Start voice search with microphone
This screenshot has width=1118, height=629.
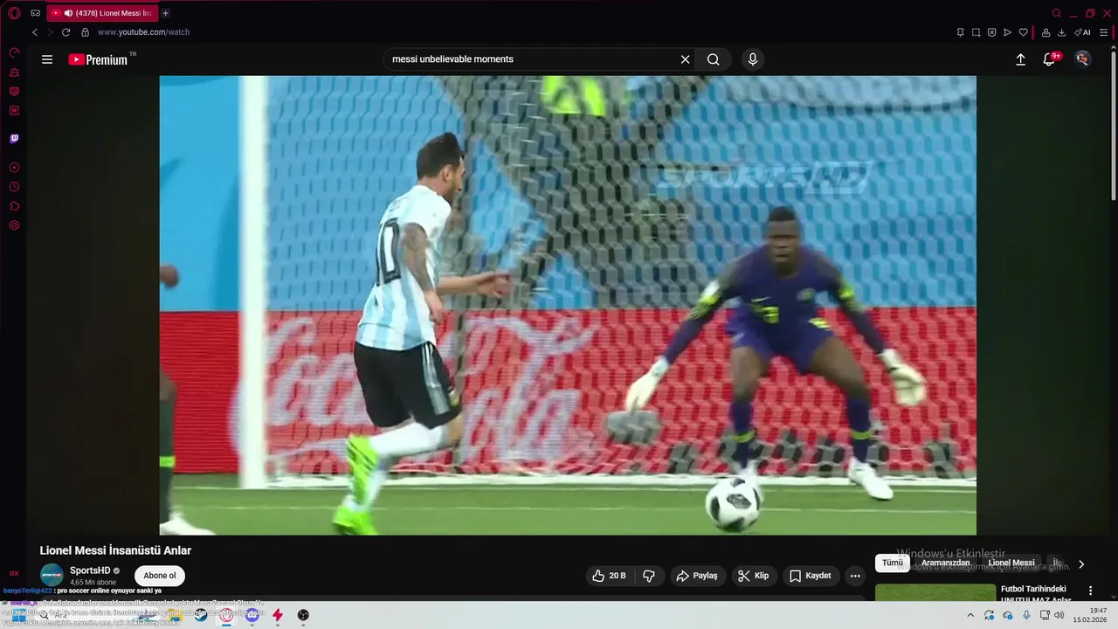coord(753,59)
